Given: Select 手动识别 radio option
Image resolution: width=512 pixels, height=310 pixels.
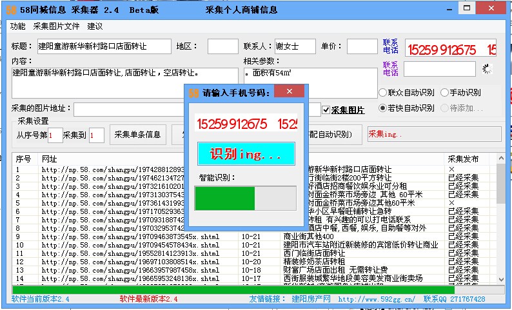Looking at the screenshot, I should [x=444, y=93].
